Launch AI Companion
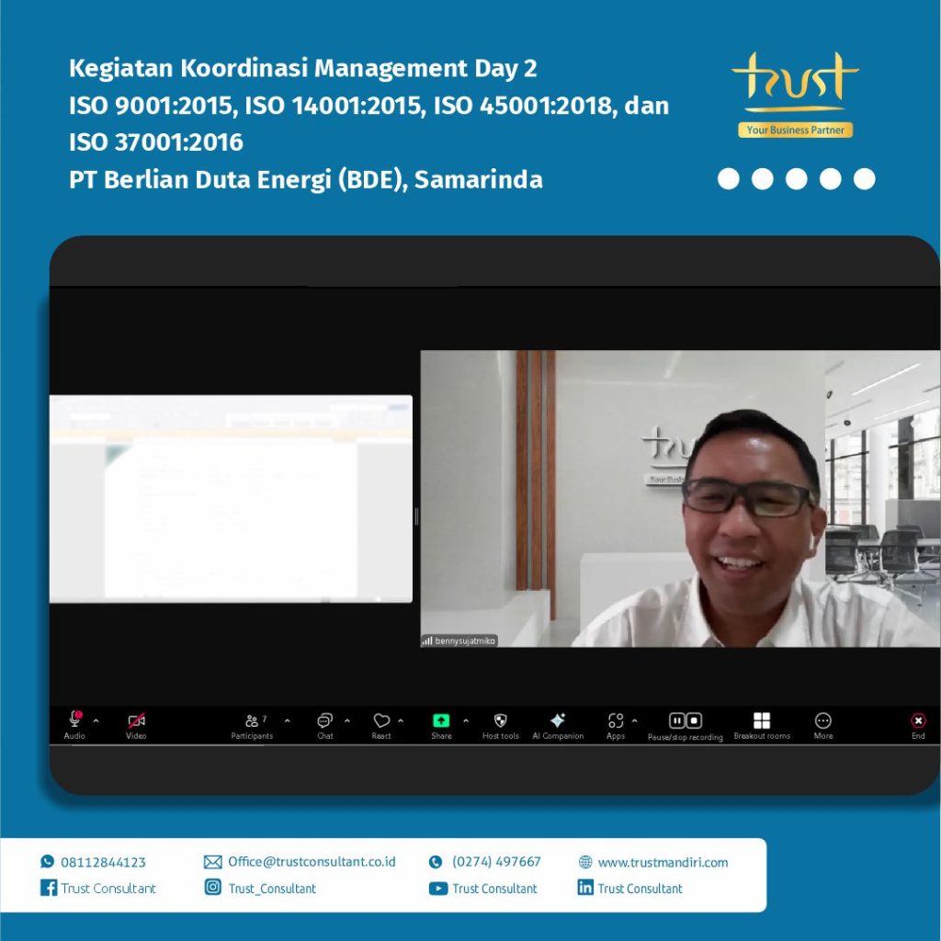941x941 pixels. point(557,722)
